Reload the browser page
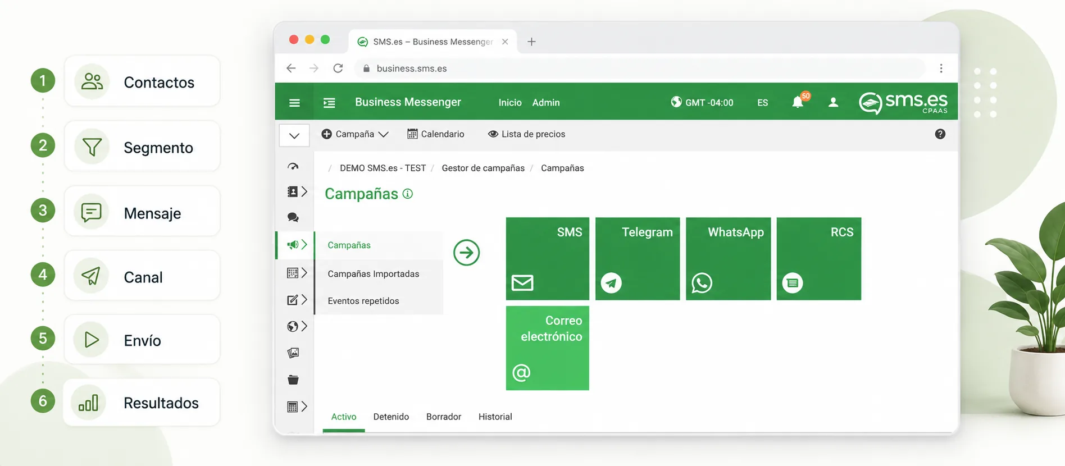The image size is (1065, 466). click(338, 68)
